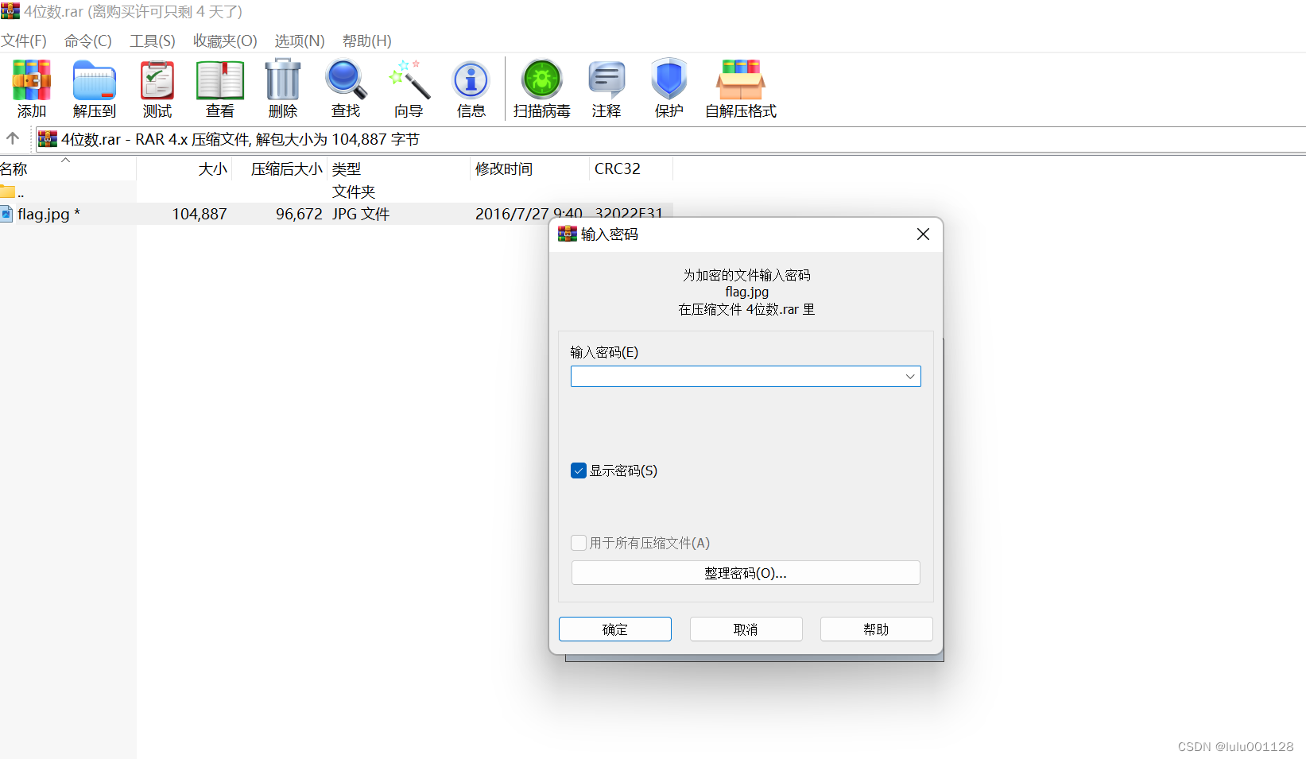This screenshot has height=759, width=1306.
Task: Click the 信息 (Info) icon
Action: coord(471,87)
